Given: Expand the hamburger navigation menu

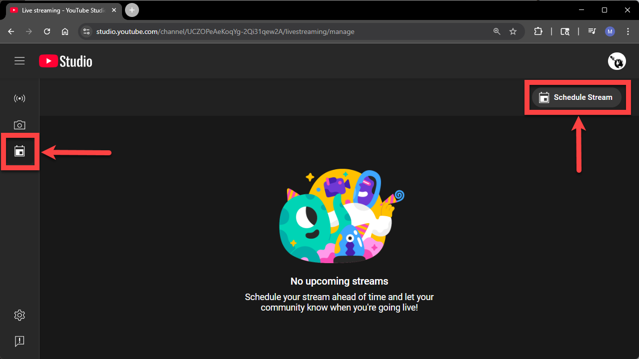Looking at the screenshot, I should pos(19,61).
